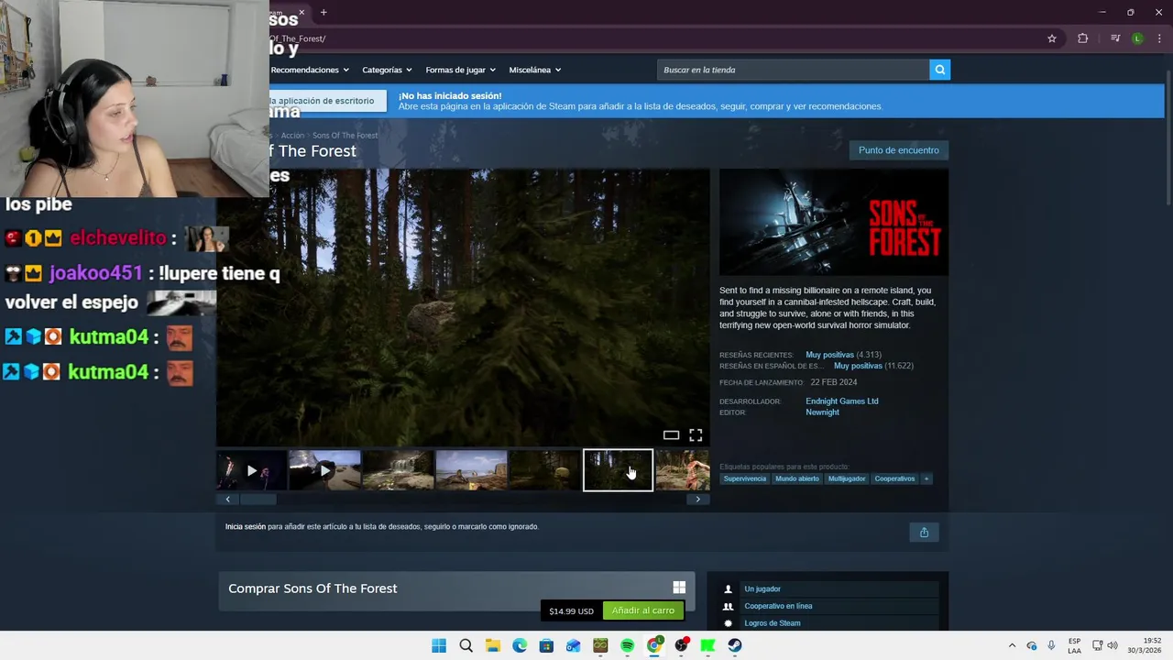Click the Inicia sesión link

246,526
